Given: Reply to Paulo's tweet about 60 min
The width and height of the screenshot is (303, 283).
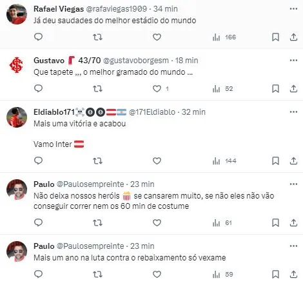Looking at the screenshot, I should tap(39, 222).
